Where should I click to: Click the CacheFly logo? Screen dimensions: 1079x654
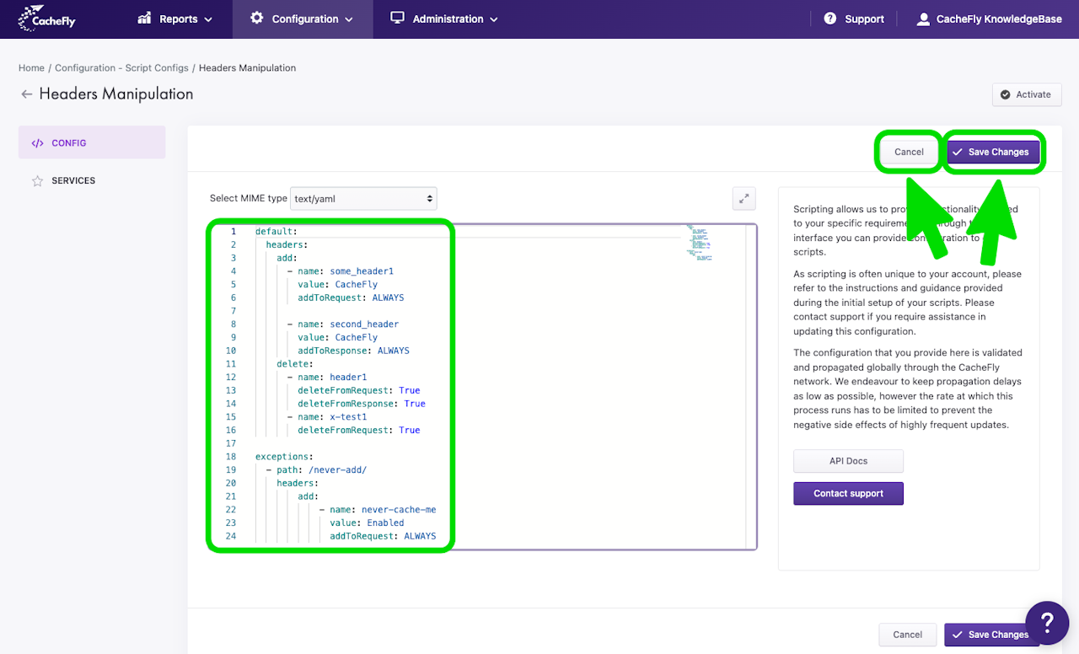point(47,17)
